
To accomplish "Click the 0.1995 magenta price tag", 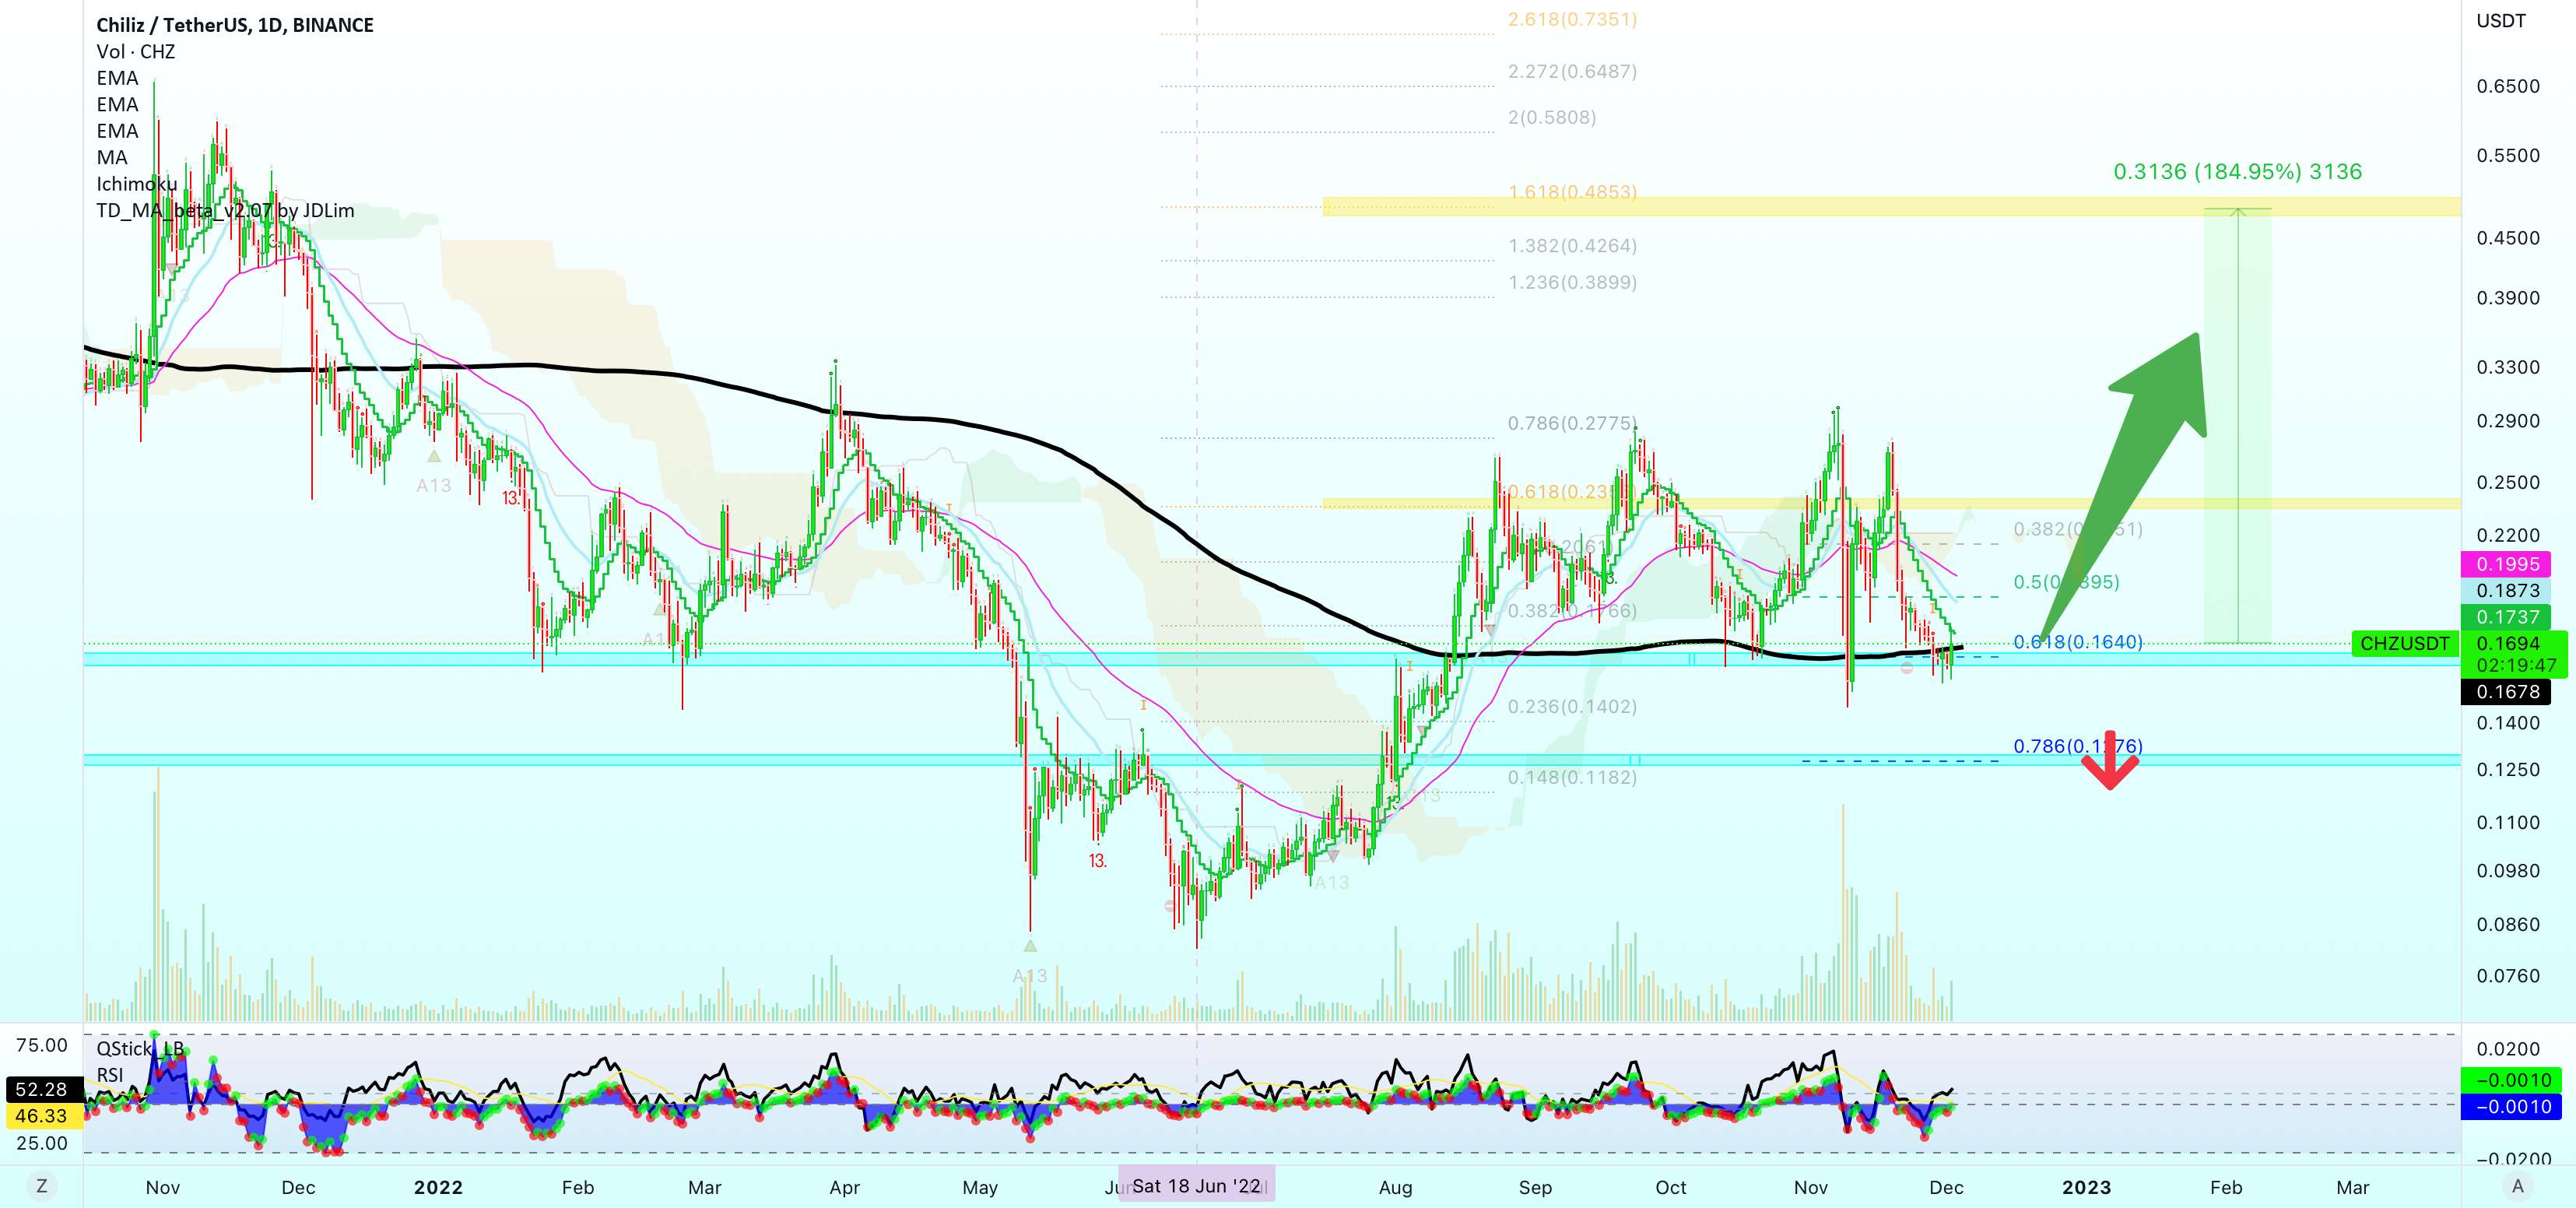I will 2507,564.
